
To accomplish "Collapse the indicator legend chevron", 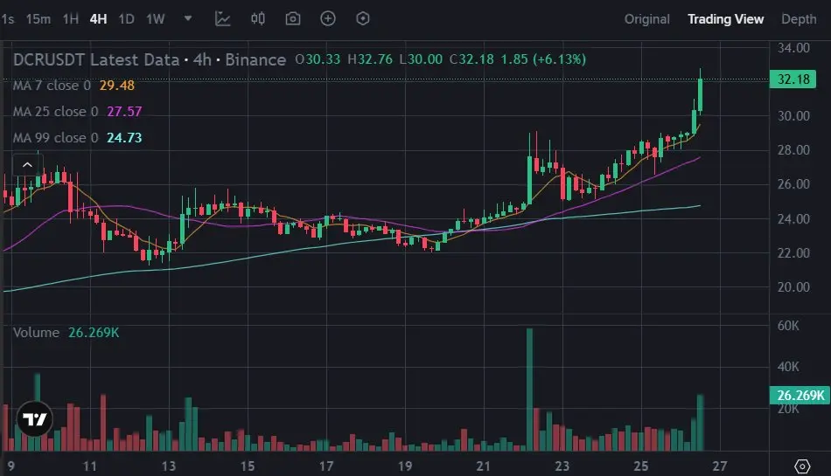I will [x=28, y=165].
